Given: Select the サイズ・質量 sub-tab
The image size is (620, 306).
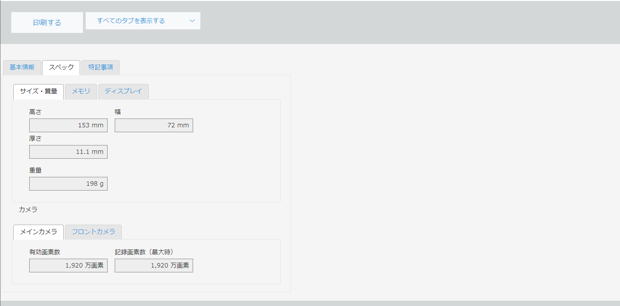Looking at the screenshot, I should [39, 91].
